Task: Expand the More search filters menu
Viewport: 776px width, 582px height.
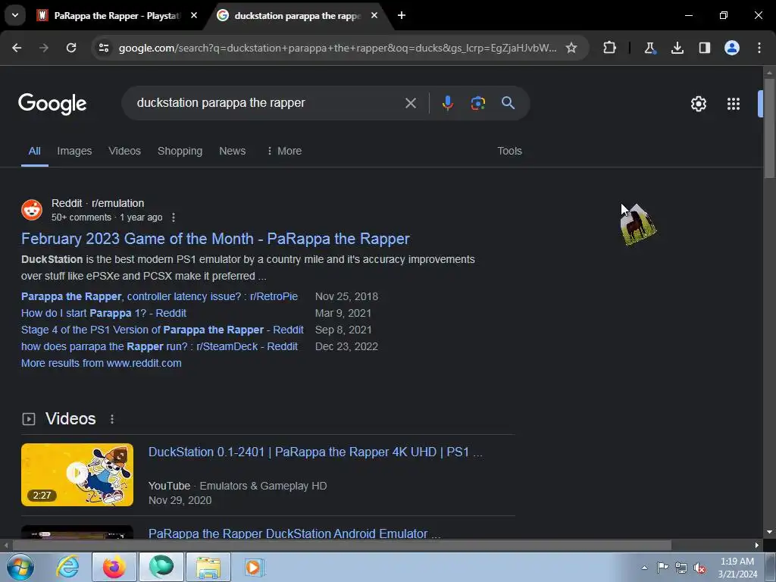Action: click(284, 151)
